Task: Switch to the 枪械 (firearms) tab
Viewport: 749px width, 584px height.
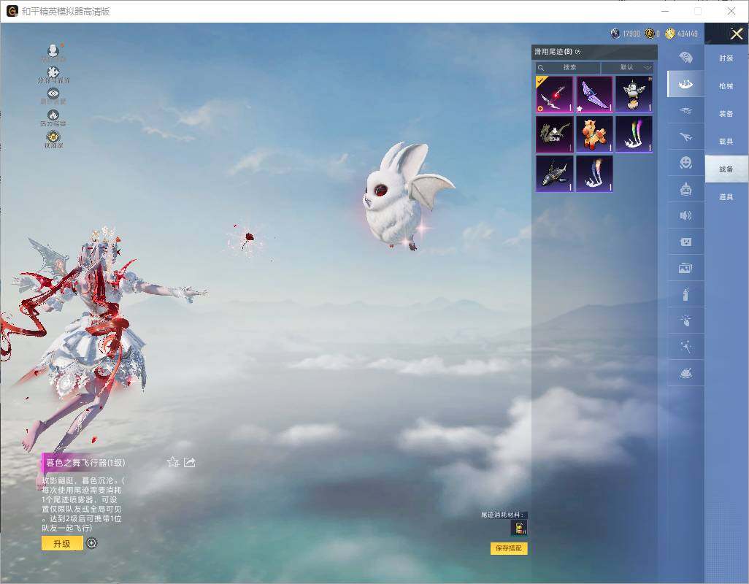Action: click(x=726, y=86)
